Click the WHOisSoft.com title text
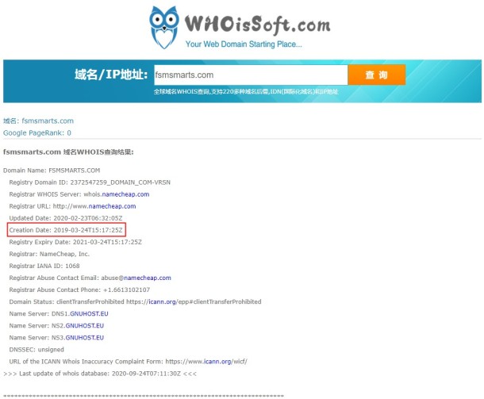 (x=257, y=25)
